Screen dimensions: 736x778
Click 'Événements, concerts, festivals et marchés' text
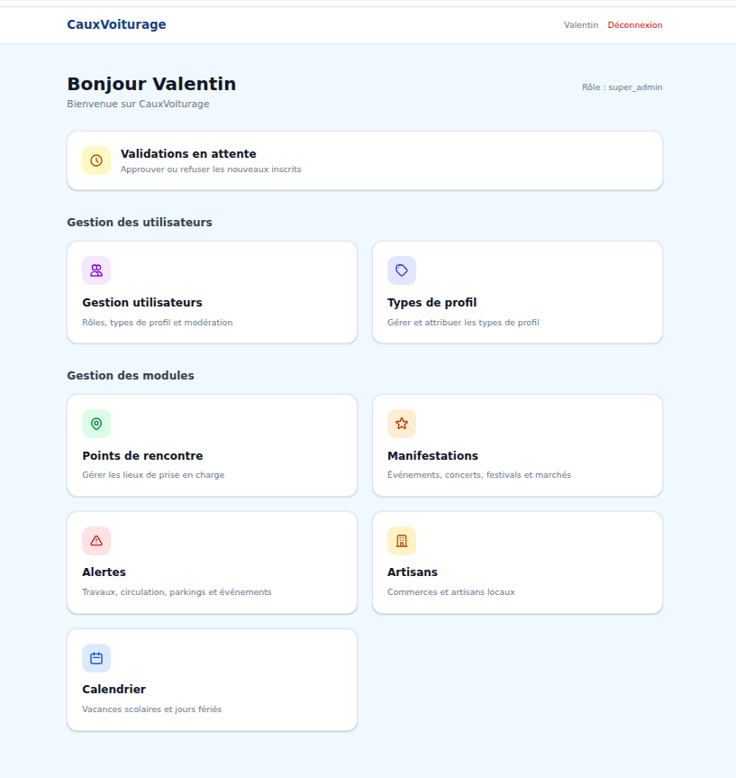[x=479, y=475]
